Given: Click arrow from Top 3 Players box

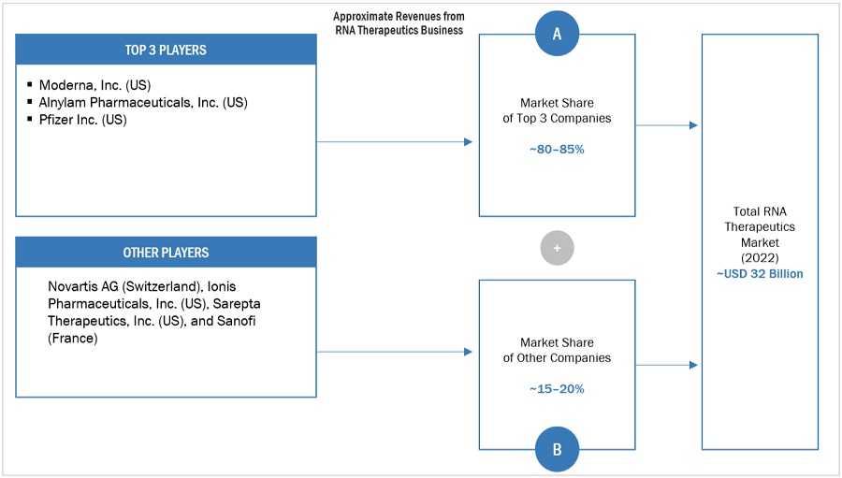Looking at the screenshot, I should point(395,141).
